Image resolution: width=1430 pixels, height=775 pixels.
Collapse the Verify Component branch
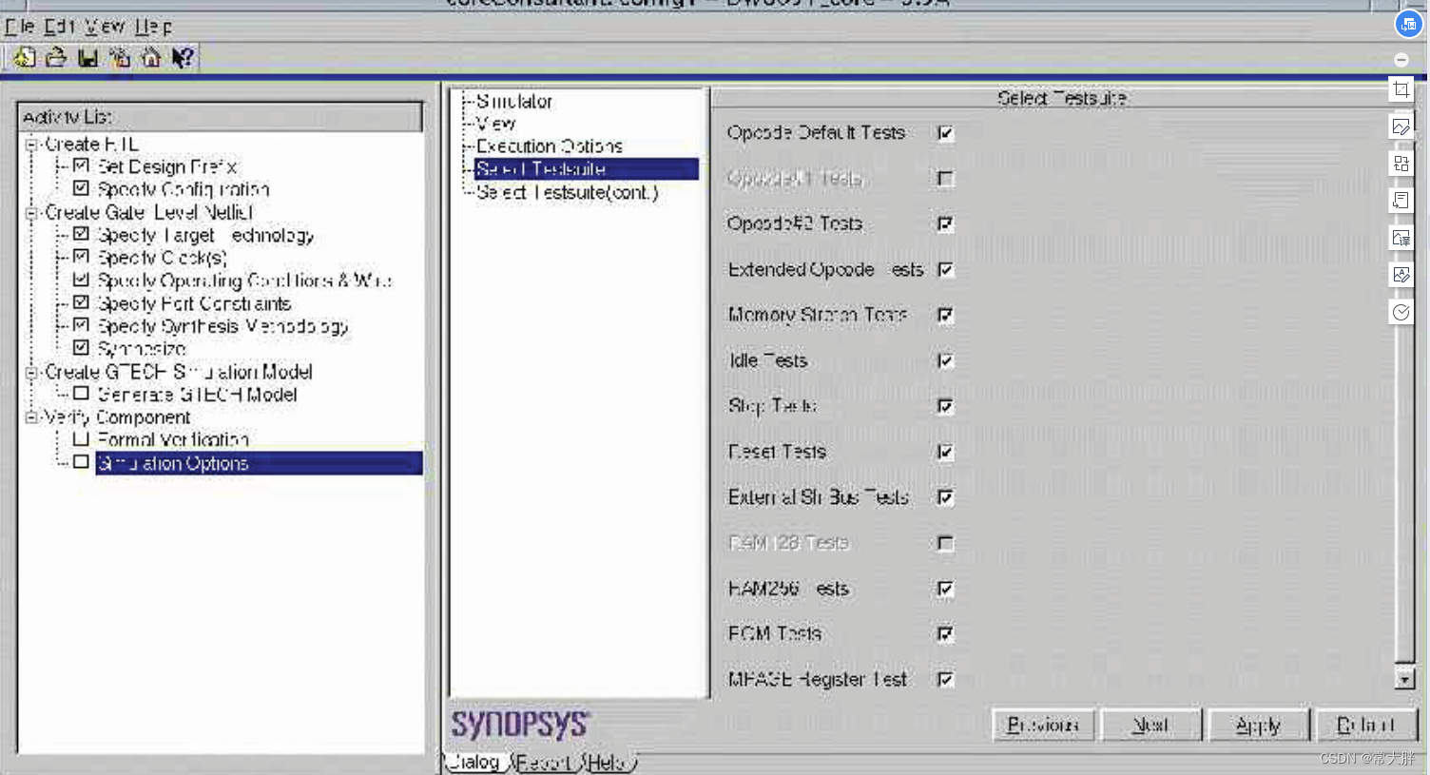point(30,417)
